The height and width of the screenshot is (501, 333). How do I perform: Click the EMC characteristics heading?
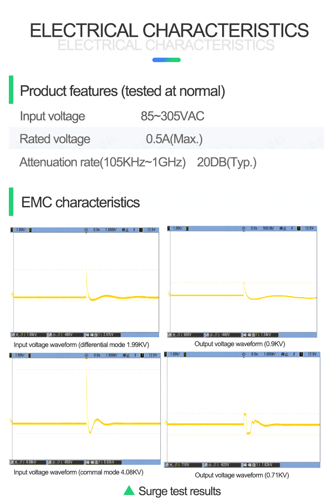pyautogui.click(x=81, y=202)
